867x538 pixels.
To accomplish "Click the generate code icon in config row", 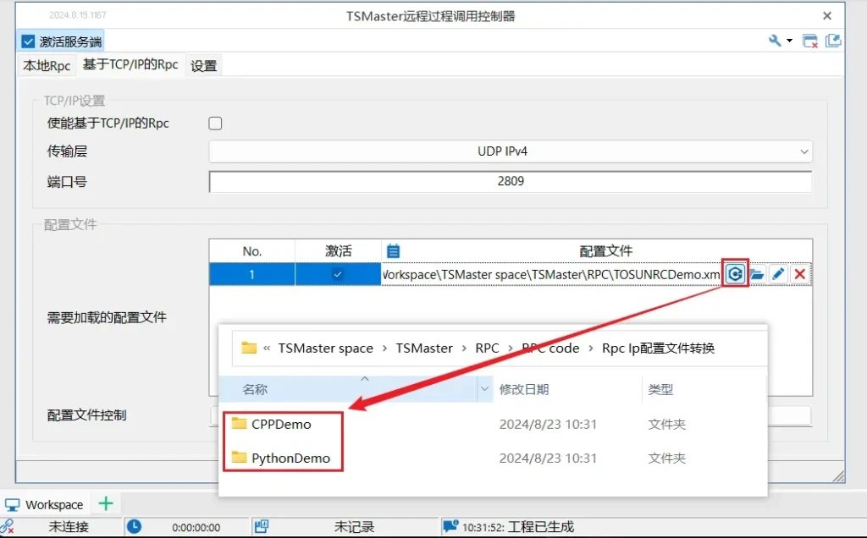I will (736, 274).
